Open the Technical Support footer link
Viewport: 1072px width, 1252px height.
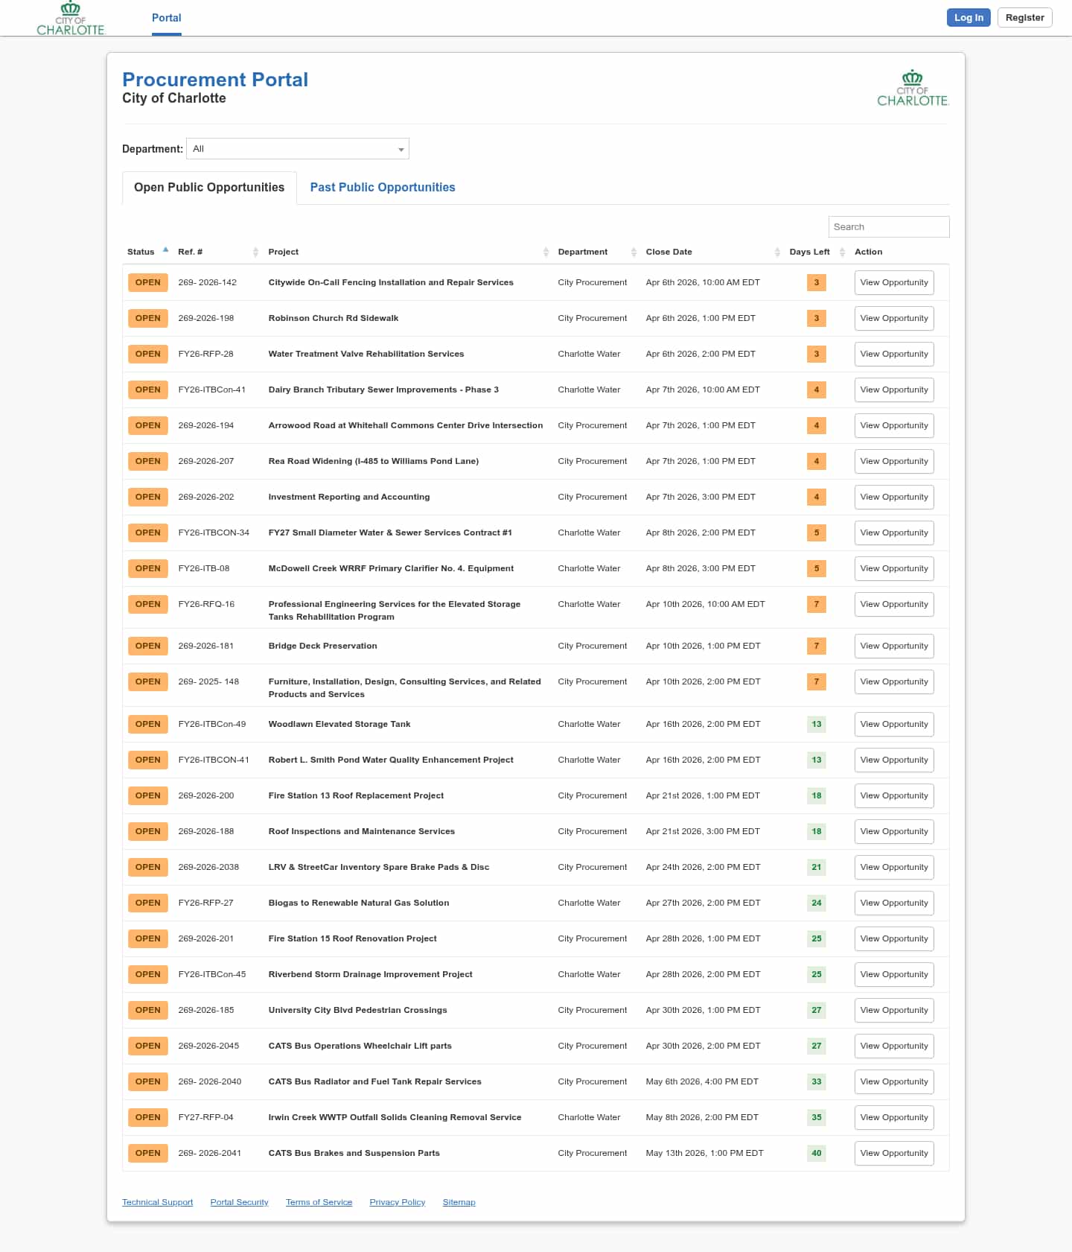pyautogui.click(x=157, y=1203)
